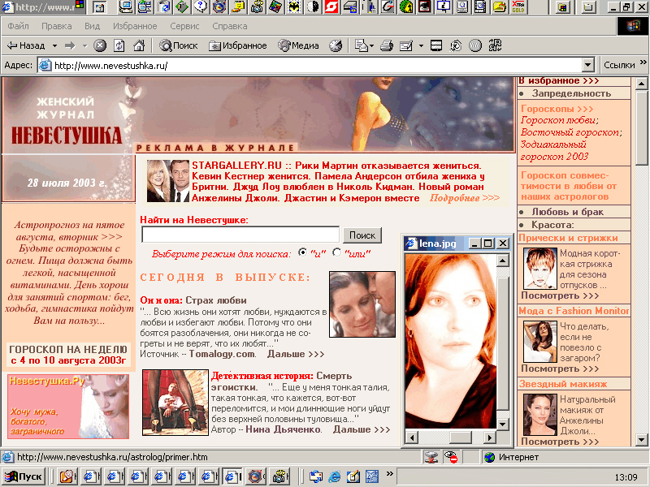Open the Гороскоп на неделю link
Screen dimensions: 650x487
(68, 355)
